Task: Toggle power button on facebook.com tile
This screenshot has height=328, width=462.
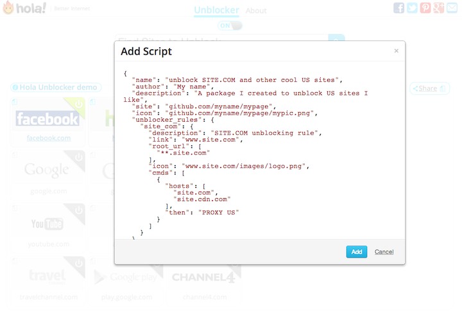Action: point(78,104)
